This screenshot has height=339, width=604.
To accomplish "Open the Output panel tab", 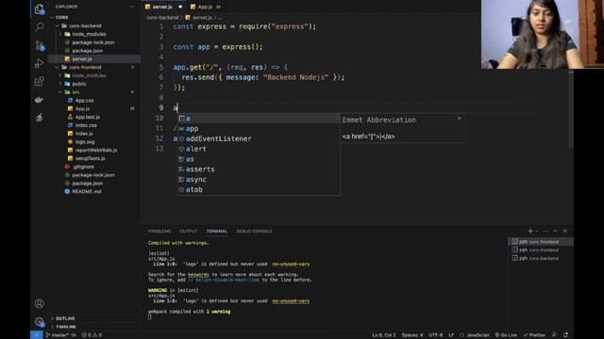I will 189,231.
